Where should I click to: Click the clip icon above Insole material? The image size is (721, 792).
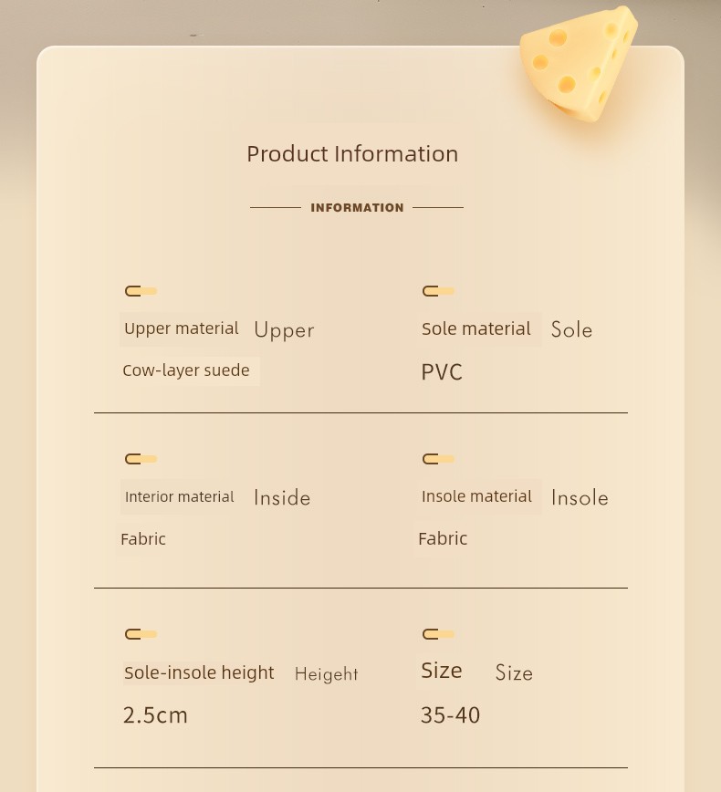pos(439,459)
